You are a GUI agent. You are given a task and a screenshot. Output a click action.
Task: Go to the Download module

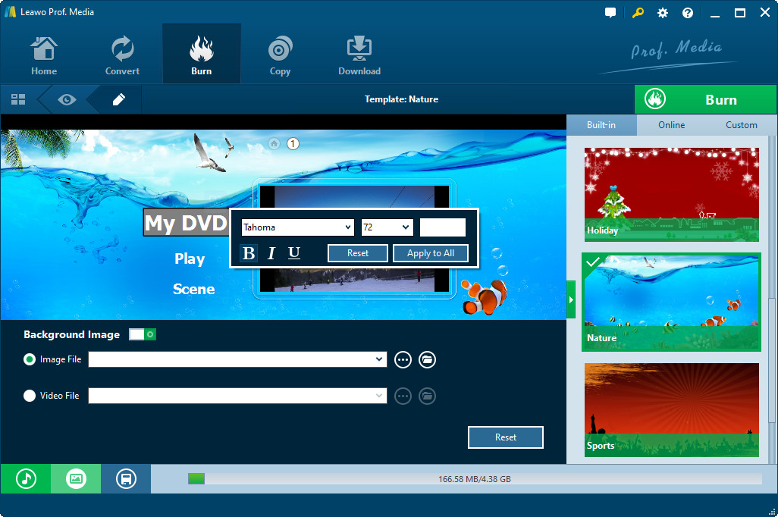click(x=359, y=55)
